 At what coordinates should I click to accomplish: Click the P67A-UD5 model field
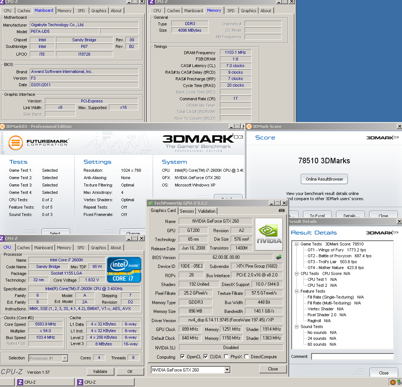point(64,31)
